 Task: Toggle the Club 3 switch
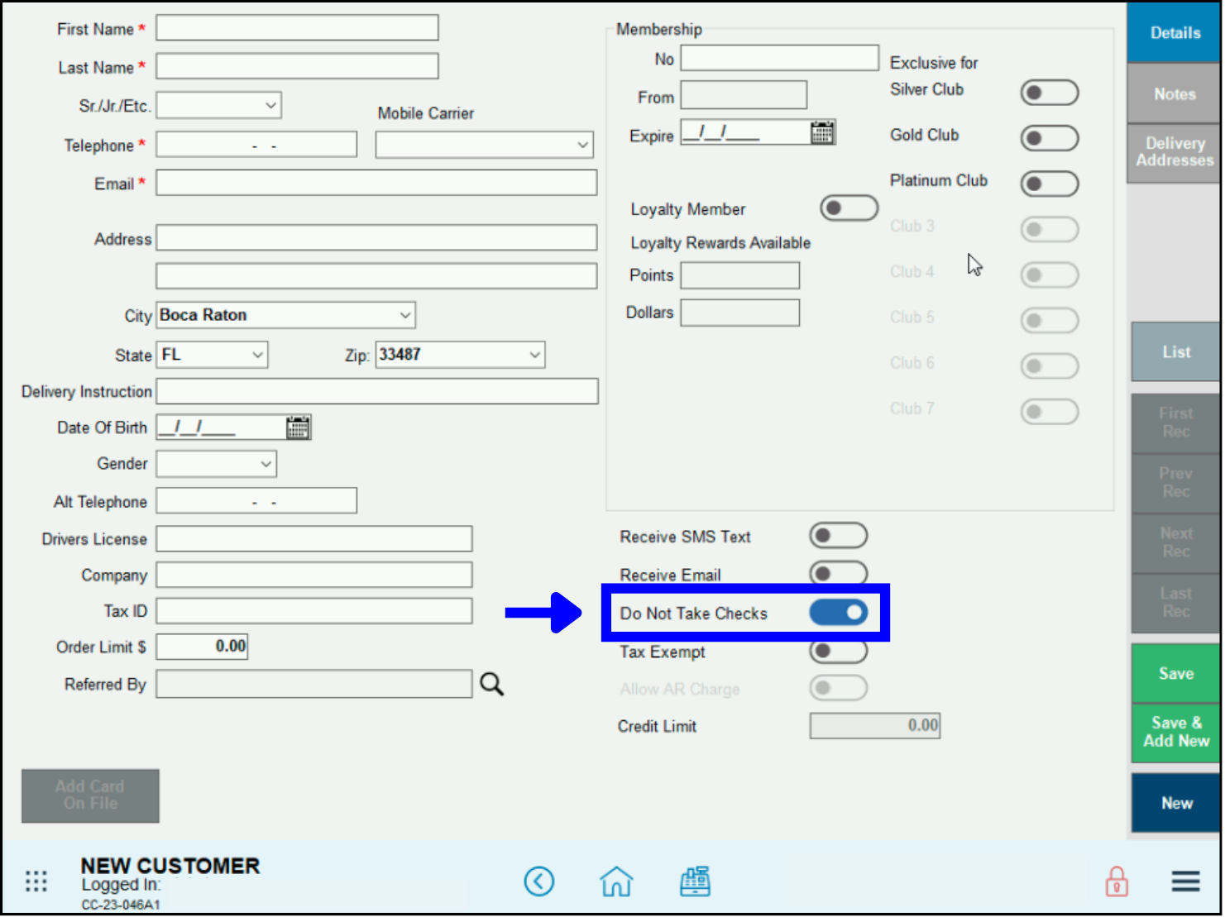[1049, 229]
